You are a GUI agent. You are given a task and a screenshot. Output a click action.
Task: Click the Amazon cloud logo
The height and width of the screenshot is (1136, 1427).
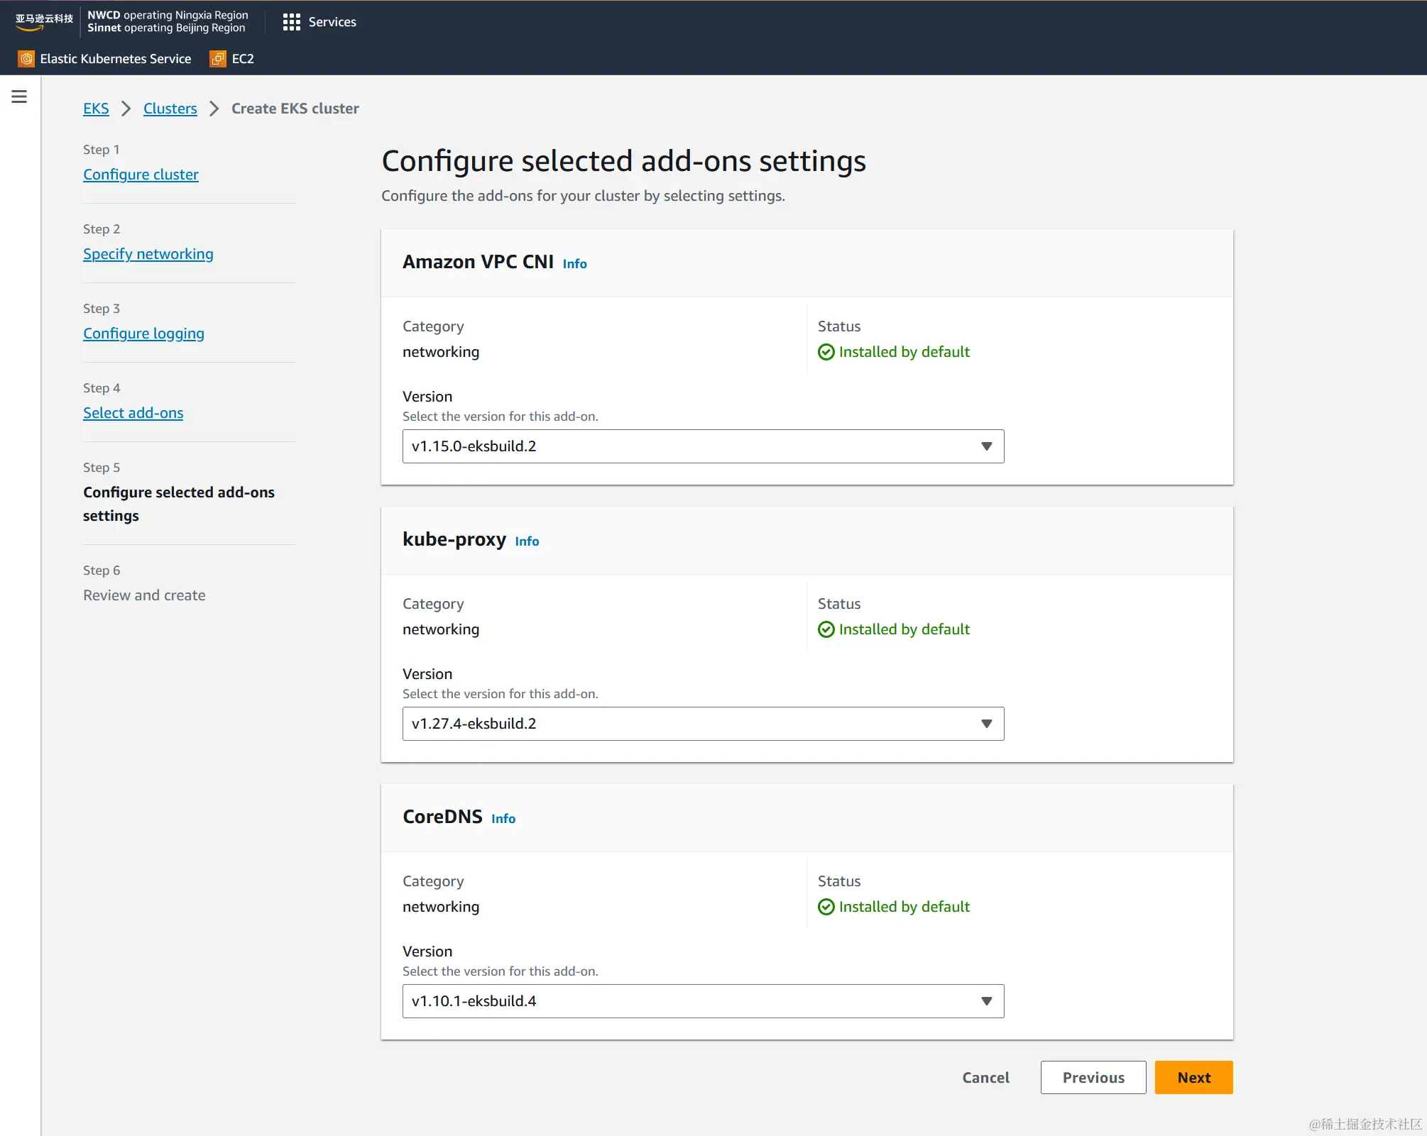click(44, 22)
